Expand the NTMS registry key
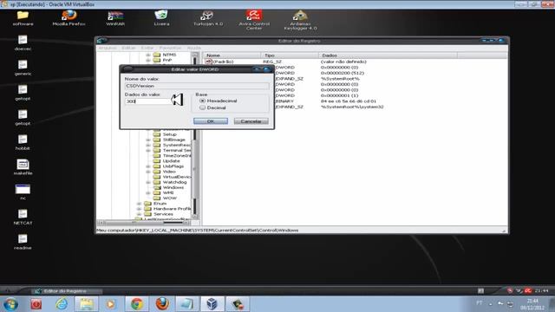 pyautogui.click(x=148, y=55)
